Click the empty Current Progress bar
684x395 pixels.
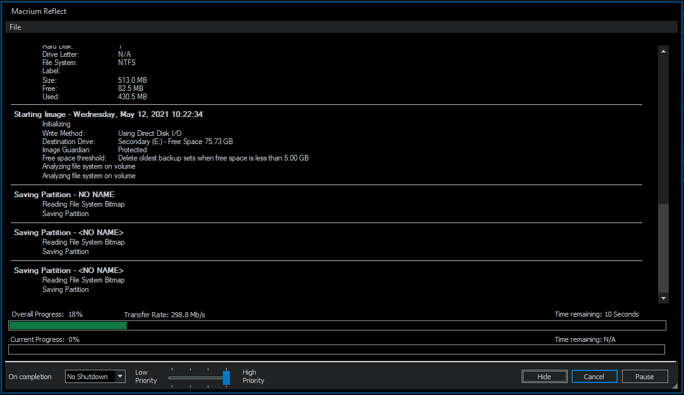click(x=337, y=349)
